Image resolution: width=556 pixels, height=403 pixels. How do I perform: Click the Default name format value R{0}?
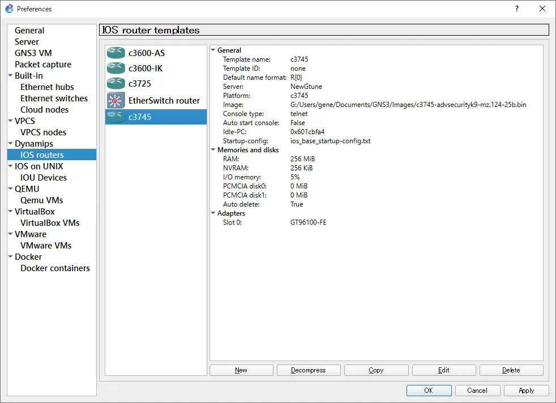click(x=296, y=78)
